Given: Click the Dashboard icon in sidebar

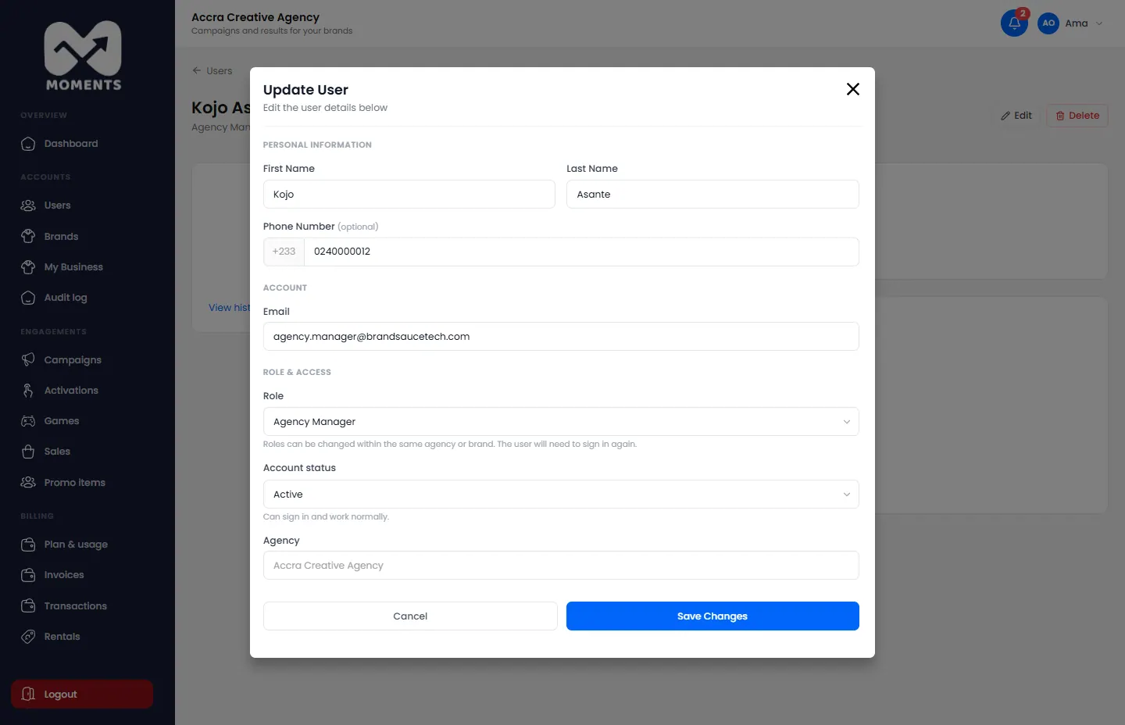Looking at the screenshot, I should coord(28,144).
